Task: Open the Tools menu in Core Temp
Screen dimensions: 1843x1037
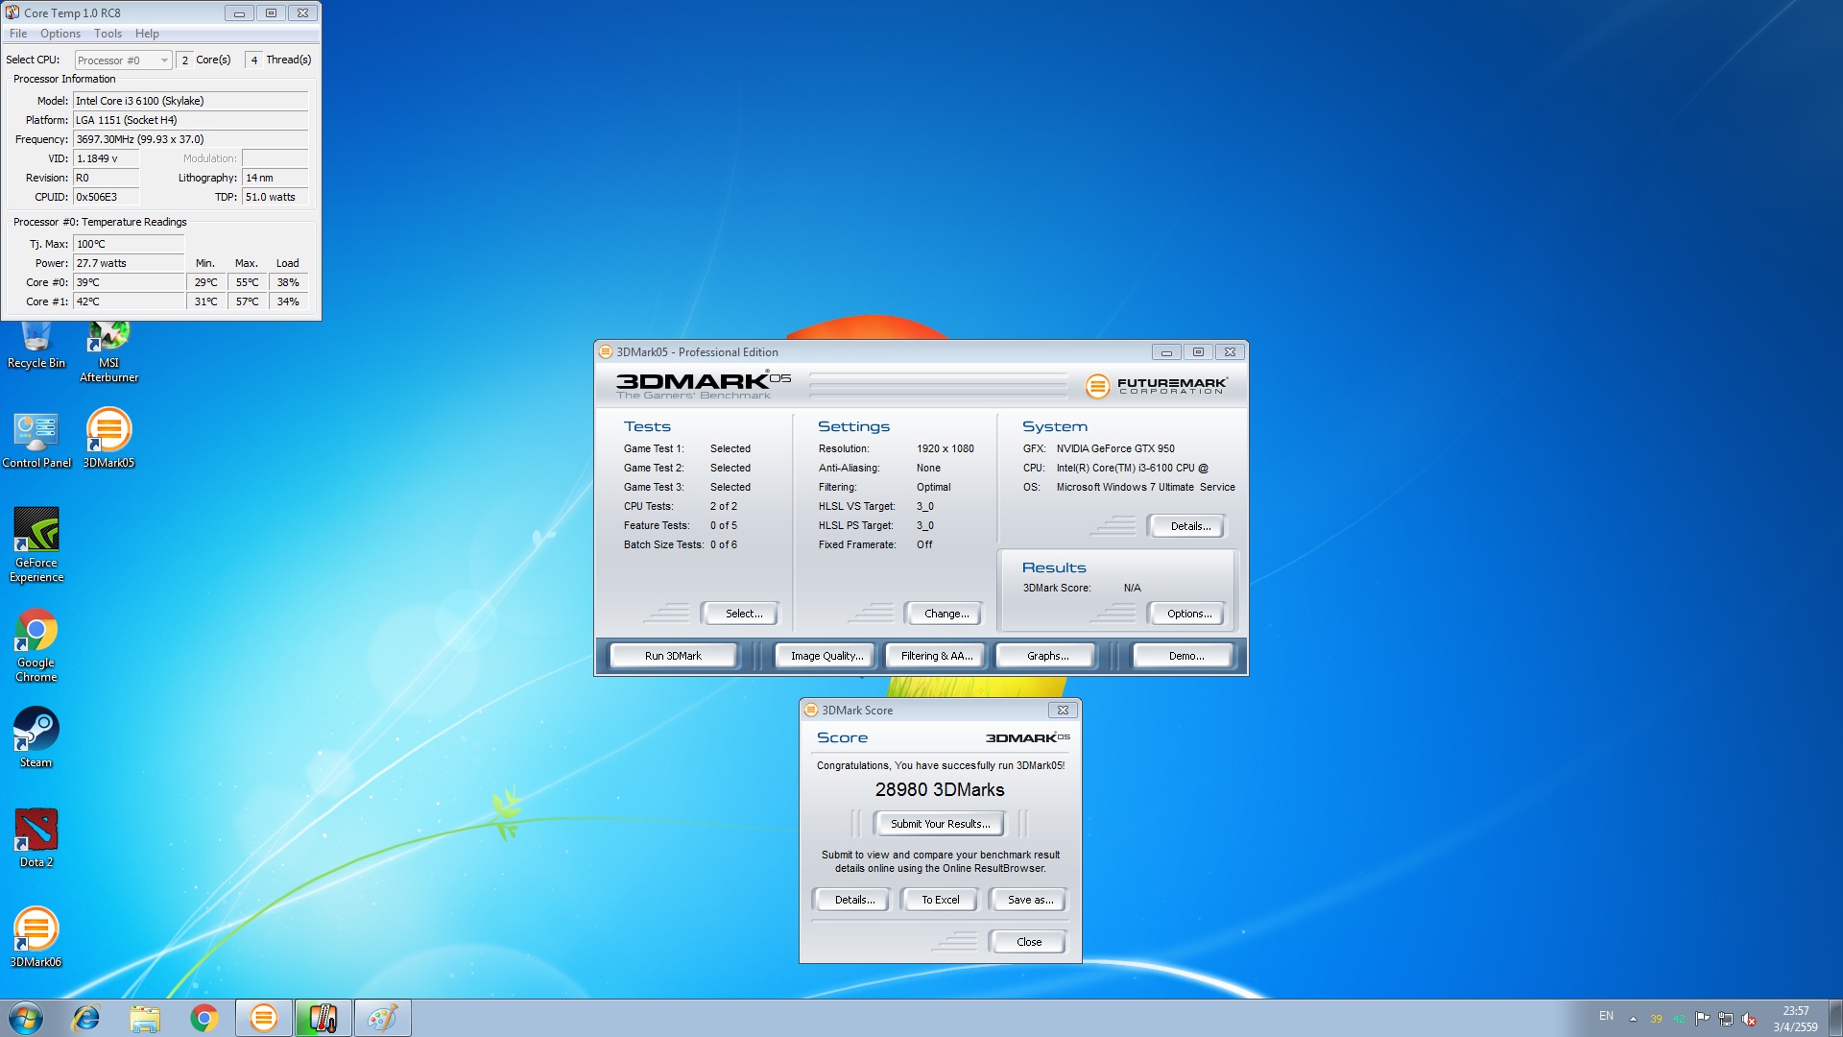Action: click(108, 34)
